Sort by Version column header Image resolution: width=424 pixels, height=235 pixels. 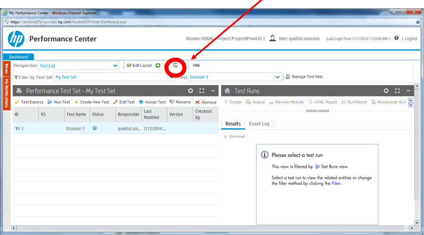coord(180,115)
